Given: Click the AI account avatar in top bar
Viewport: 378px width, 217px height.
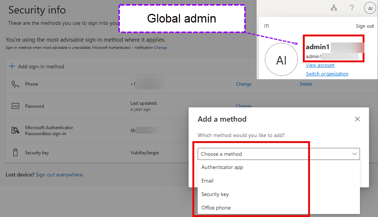Looking at the screenshot, I should (x=370, y=8).
